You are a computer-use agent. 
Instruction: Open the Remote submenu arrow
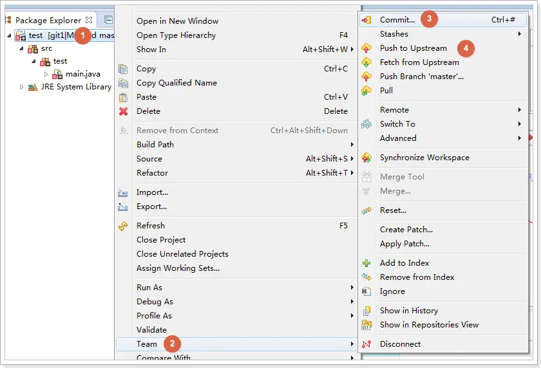520,110
